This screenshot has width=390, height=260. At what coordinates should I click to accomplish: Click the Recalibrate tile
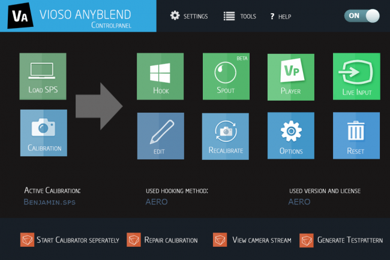(x=226, y=137)
